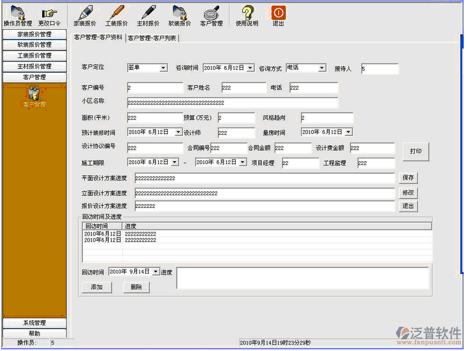Click the red 退出 toolbar icon

279,13
